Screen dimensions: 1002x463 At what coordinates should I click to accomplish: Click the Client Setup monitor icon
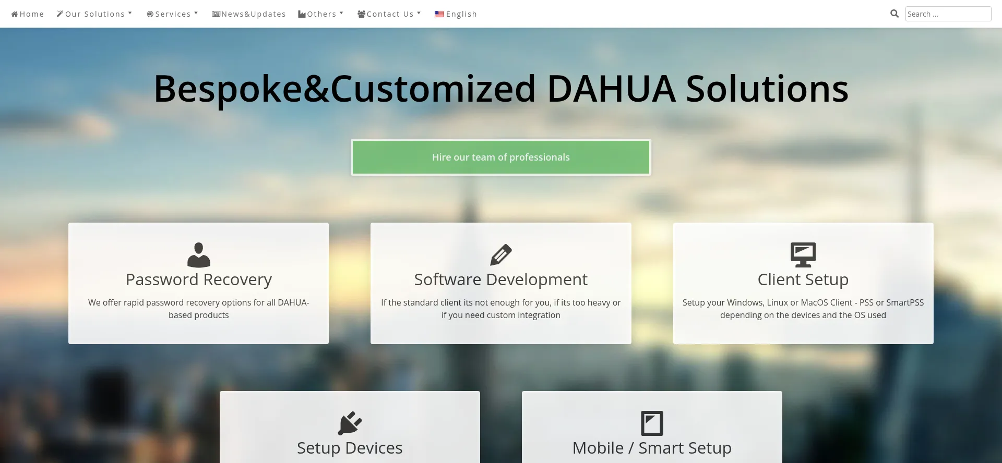click(x=803, y=255)
